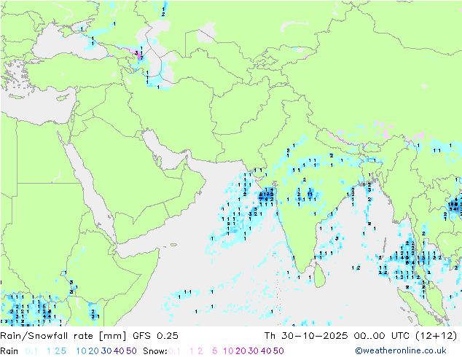
Task: Click the Rain legend value 1
Action: point(49,351)
